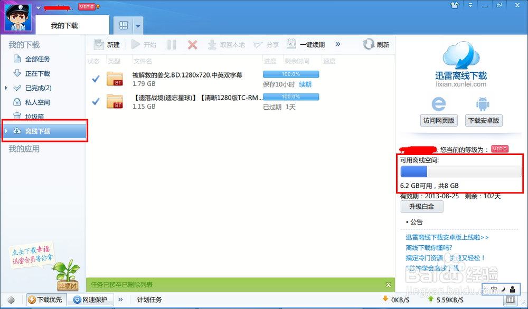Click the user avatar picture
The image size is (528, 309).
point(18,17)
